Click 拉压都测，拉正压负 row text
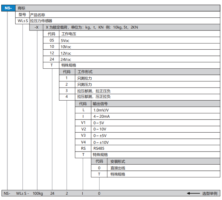Viewport: 222px width, 200px height. [94, 91]
